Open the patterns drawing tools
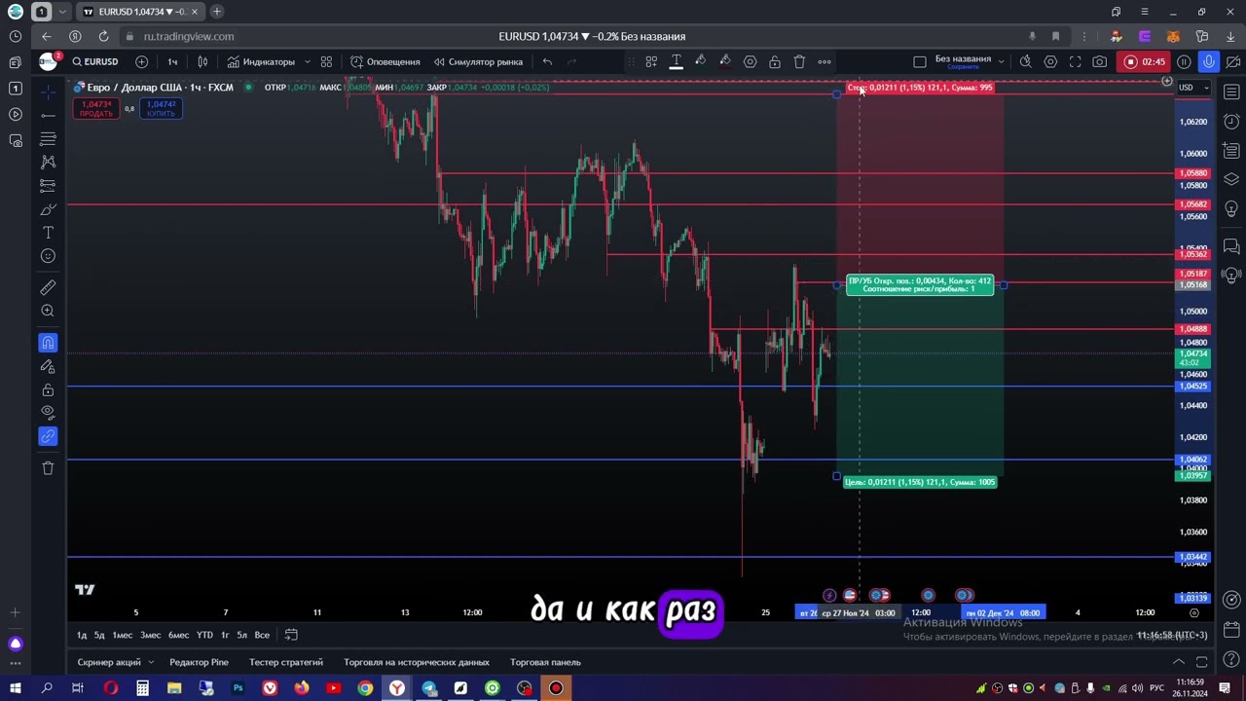The image size is (1246, 701). pos(48,162)
